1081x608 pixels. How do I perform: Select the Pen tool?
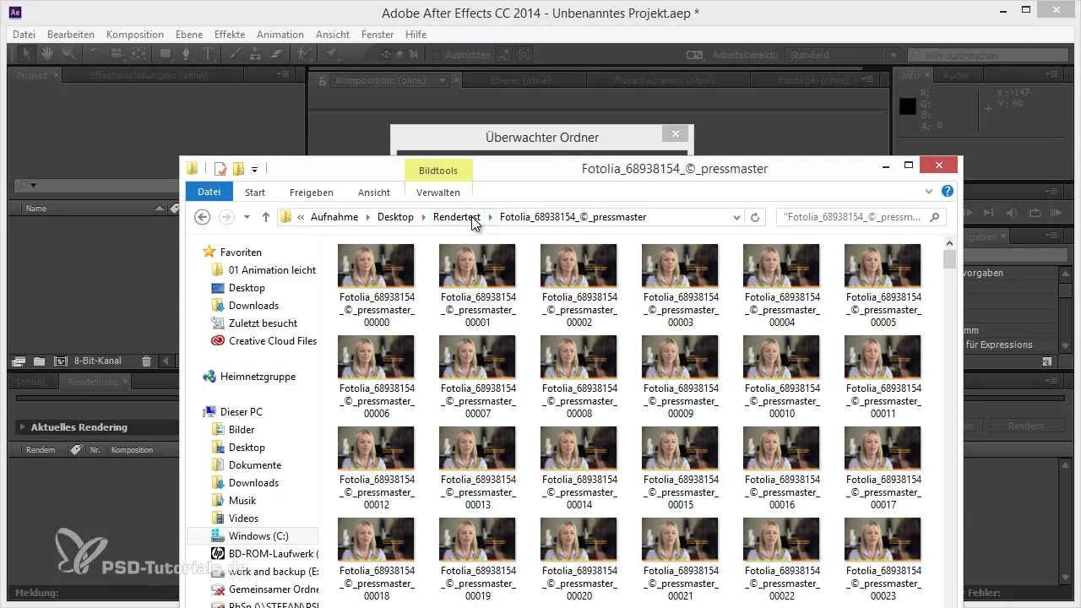click(x=188, y=54)
